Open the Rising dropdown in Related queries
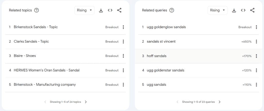Image resolution: width=264 pixels, height=111 pixels. point(218,10)
